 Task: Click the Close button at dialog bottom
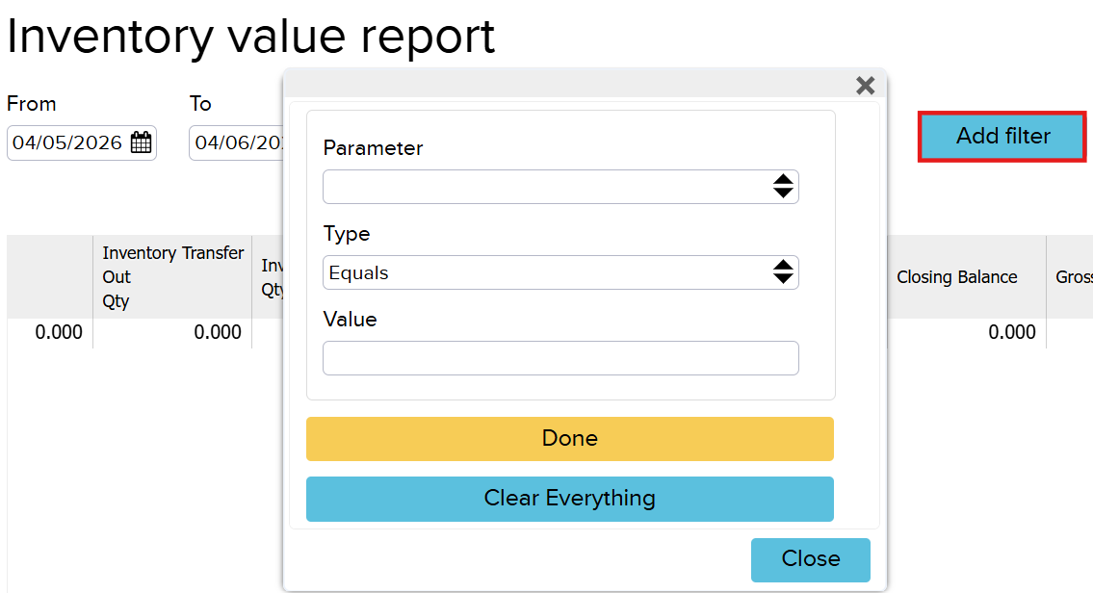point(810,559)
